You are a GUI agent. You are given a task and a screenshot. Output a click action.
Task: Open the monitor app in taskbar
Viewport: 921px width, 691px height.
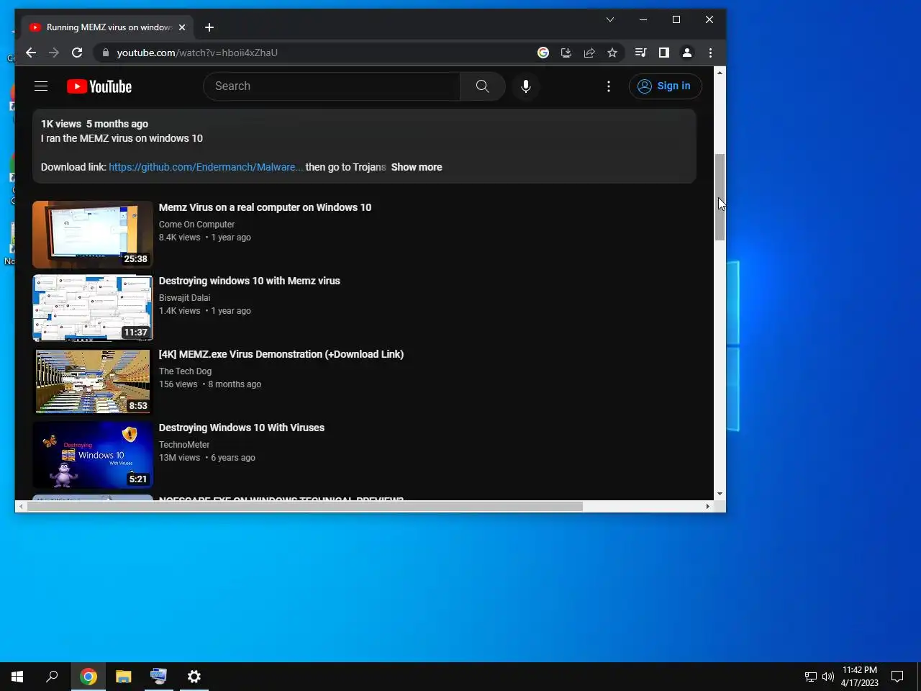158,677
